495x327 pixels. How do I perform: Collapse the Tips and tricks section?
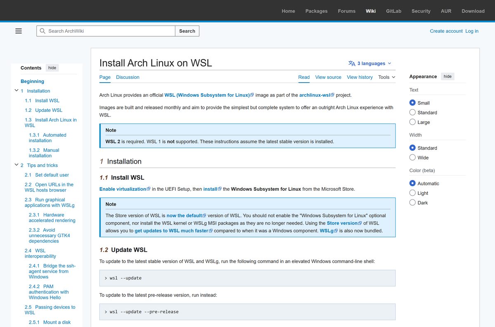point(16,165)
